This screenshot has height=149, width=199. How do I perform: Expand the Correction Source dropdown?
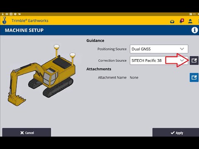coord(159,60)
